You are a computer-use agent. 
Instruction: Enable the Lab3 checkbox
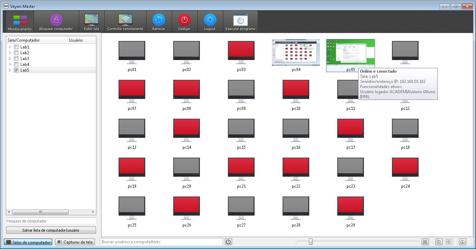(x=16, y=58)
